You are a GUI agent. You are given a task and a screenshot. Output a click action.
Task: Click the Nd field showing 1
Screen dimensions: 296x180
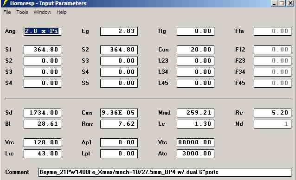pyautogui.click(x=272, y=124)
